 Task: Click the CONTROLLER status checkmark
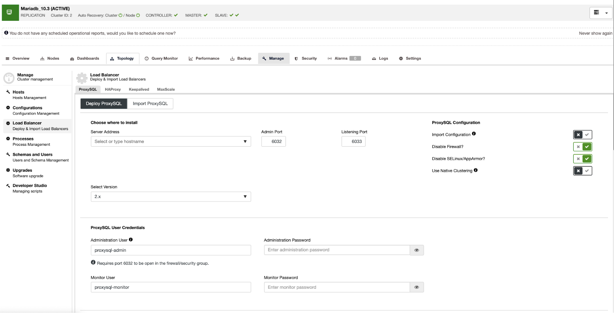point(176,15)
